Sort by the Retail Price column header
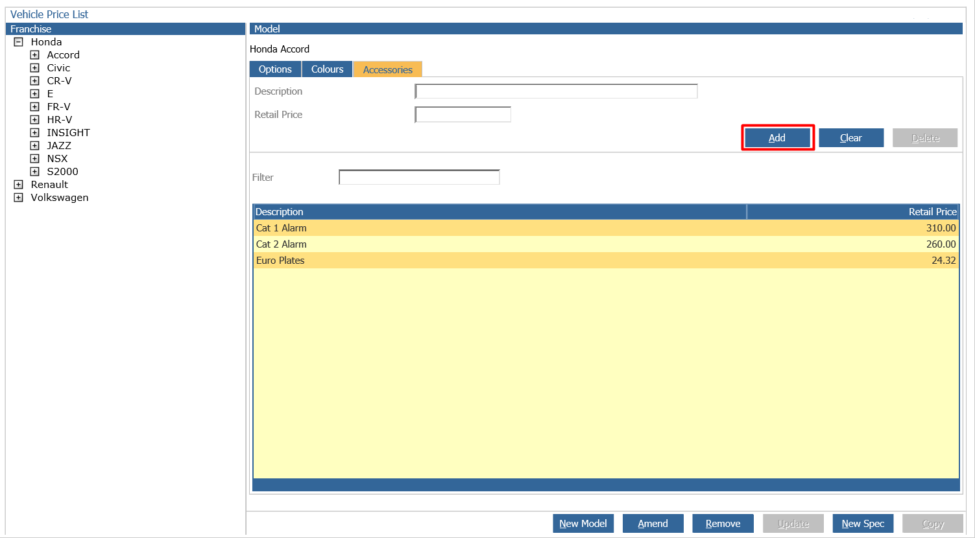This screenshot has height=538, width=975. (x=853, y=212)
